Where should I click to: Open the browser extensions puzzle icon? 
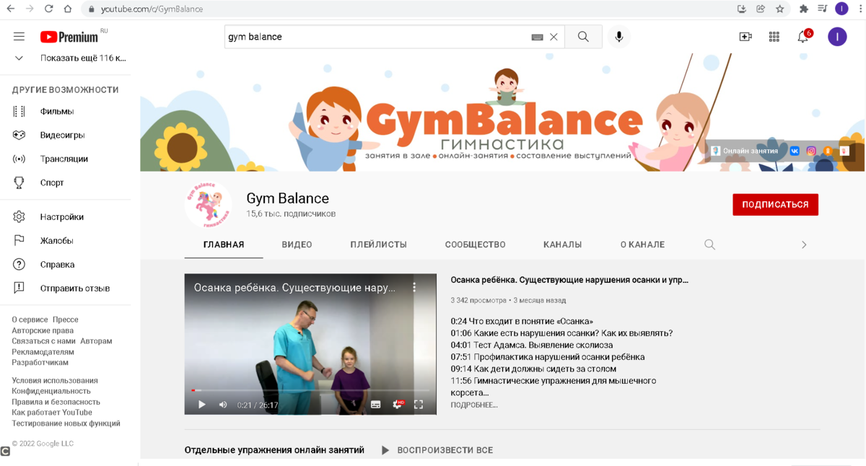point(803,9)
